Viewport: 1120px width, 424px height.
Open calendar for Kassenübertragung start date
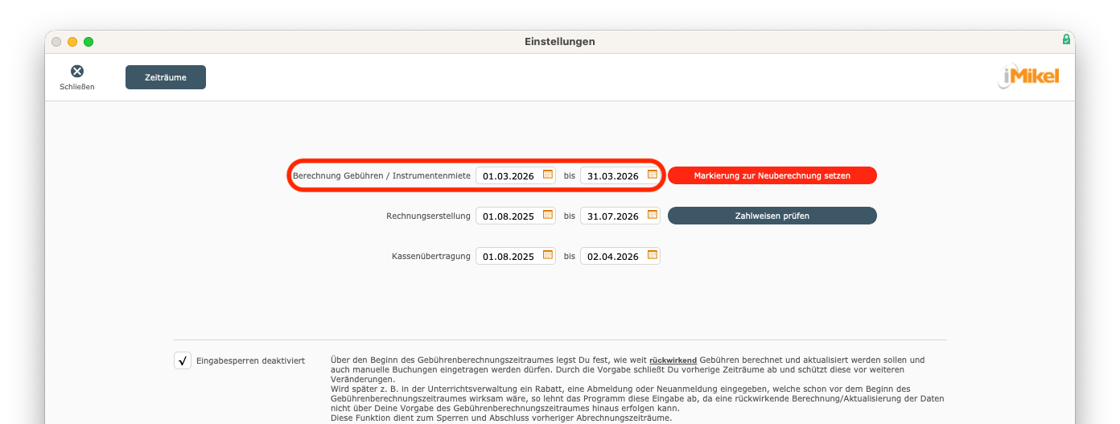(x=548, y=255)
